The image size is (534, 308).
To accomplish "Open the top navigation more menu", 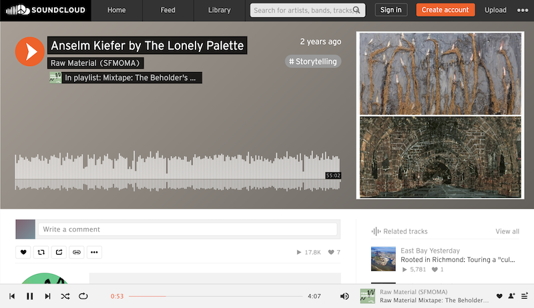I will tap(523, 10).
